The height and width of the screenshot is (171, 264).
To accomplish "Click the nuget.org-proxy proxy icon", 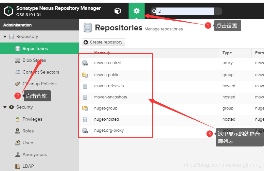I will click(x=85, y=130).
